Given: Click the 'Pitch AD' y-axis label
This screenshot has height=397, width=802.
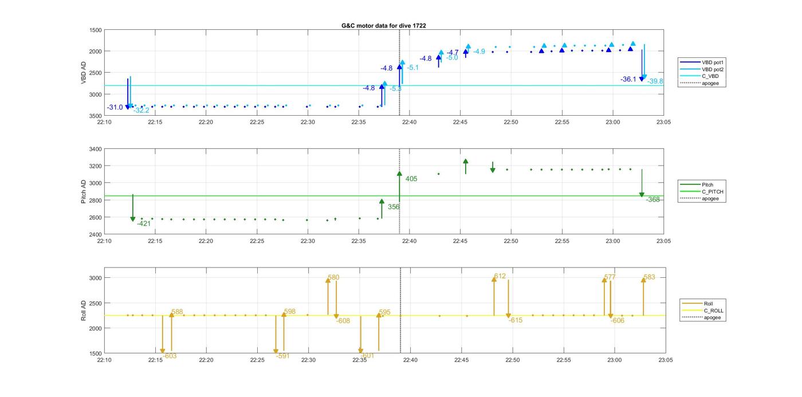Looking at the screenshot, I should (x=84, y=191).
